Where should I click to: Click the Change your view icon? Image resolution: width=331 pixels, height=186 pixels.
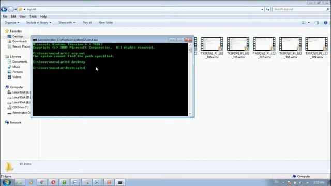click(304, 23)
